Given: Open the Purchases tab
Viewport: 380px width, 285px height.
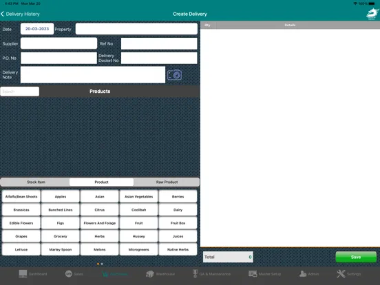Looking at the screenshot, I should pyautogui.click(x=115, y=274).
